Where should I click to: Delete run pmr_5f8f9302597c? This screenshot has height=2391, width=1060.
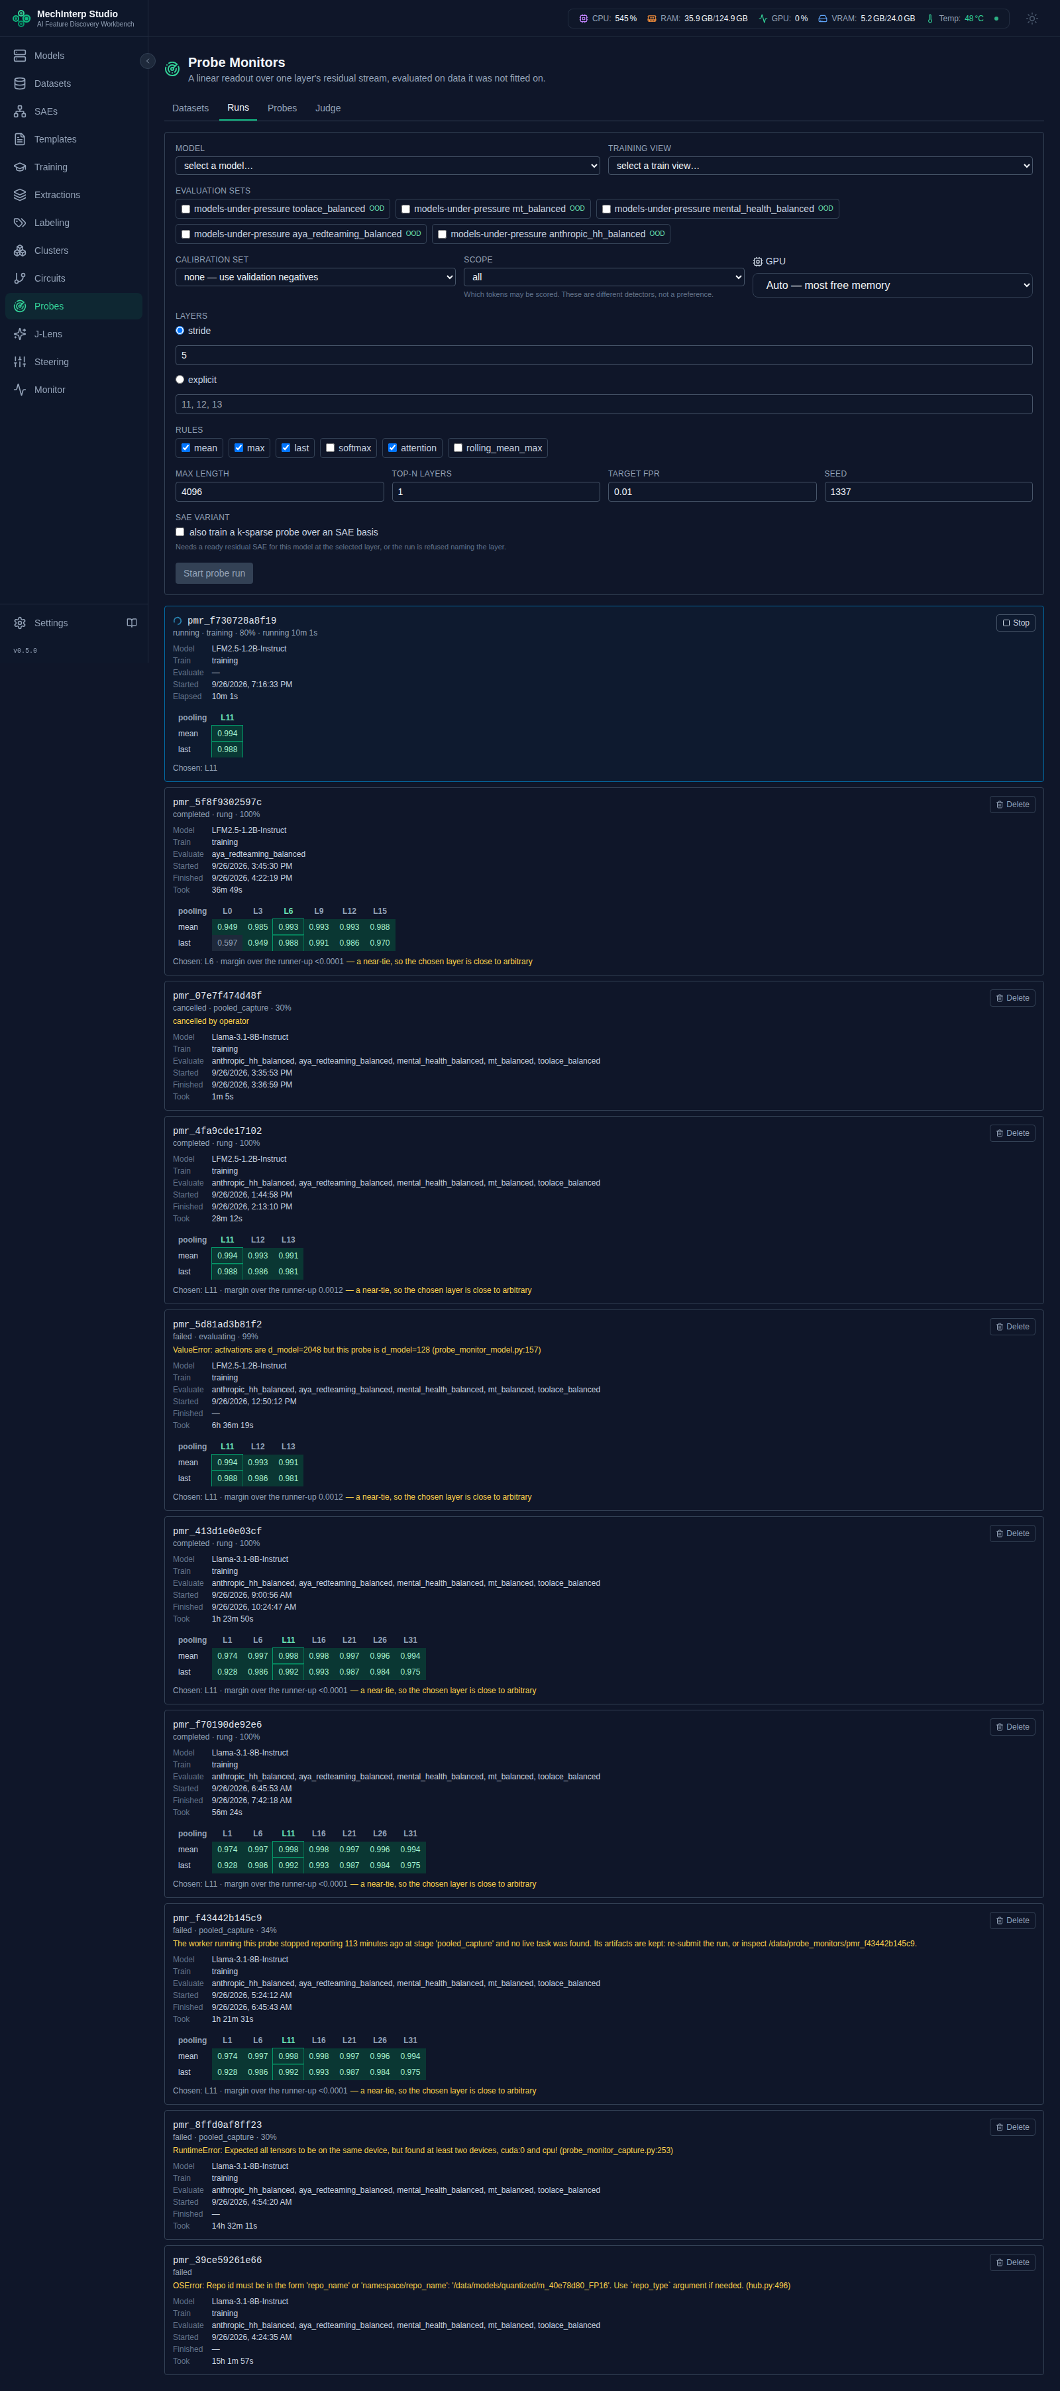[1012, 805]
